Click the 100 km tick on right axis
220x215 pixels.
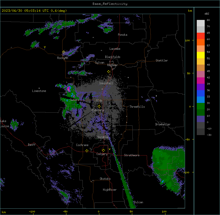[x=187, y=40]
